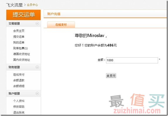The width and height of the screenshot is (168, 116).
Task: Collapse the 财务管理 section arrow
Action: point(37,67)
